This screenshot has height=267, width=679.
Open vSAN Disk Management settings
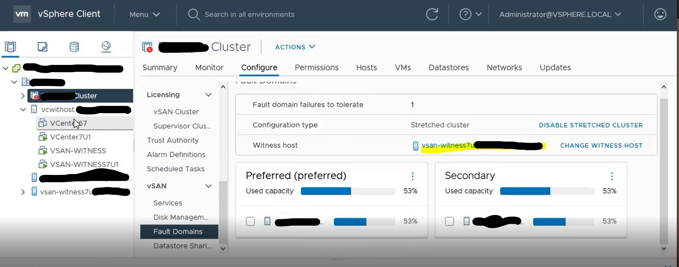[181, 217]
